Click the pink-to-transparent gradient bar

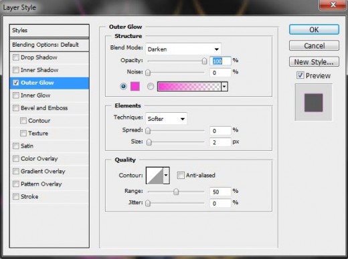(x=189, y=86)
